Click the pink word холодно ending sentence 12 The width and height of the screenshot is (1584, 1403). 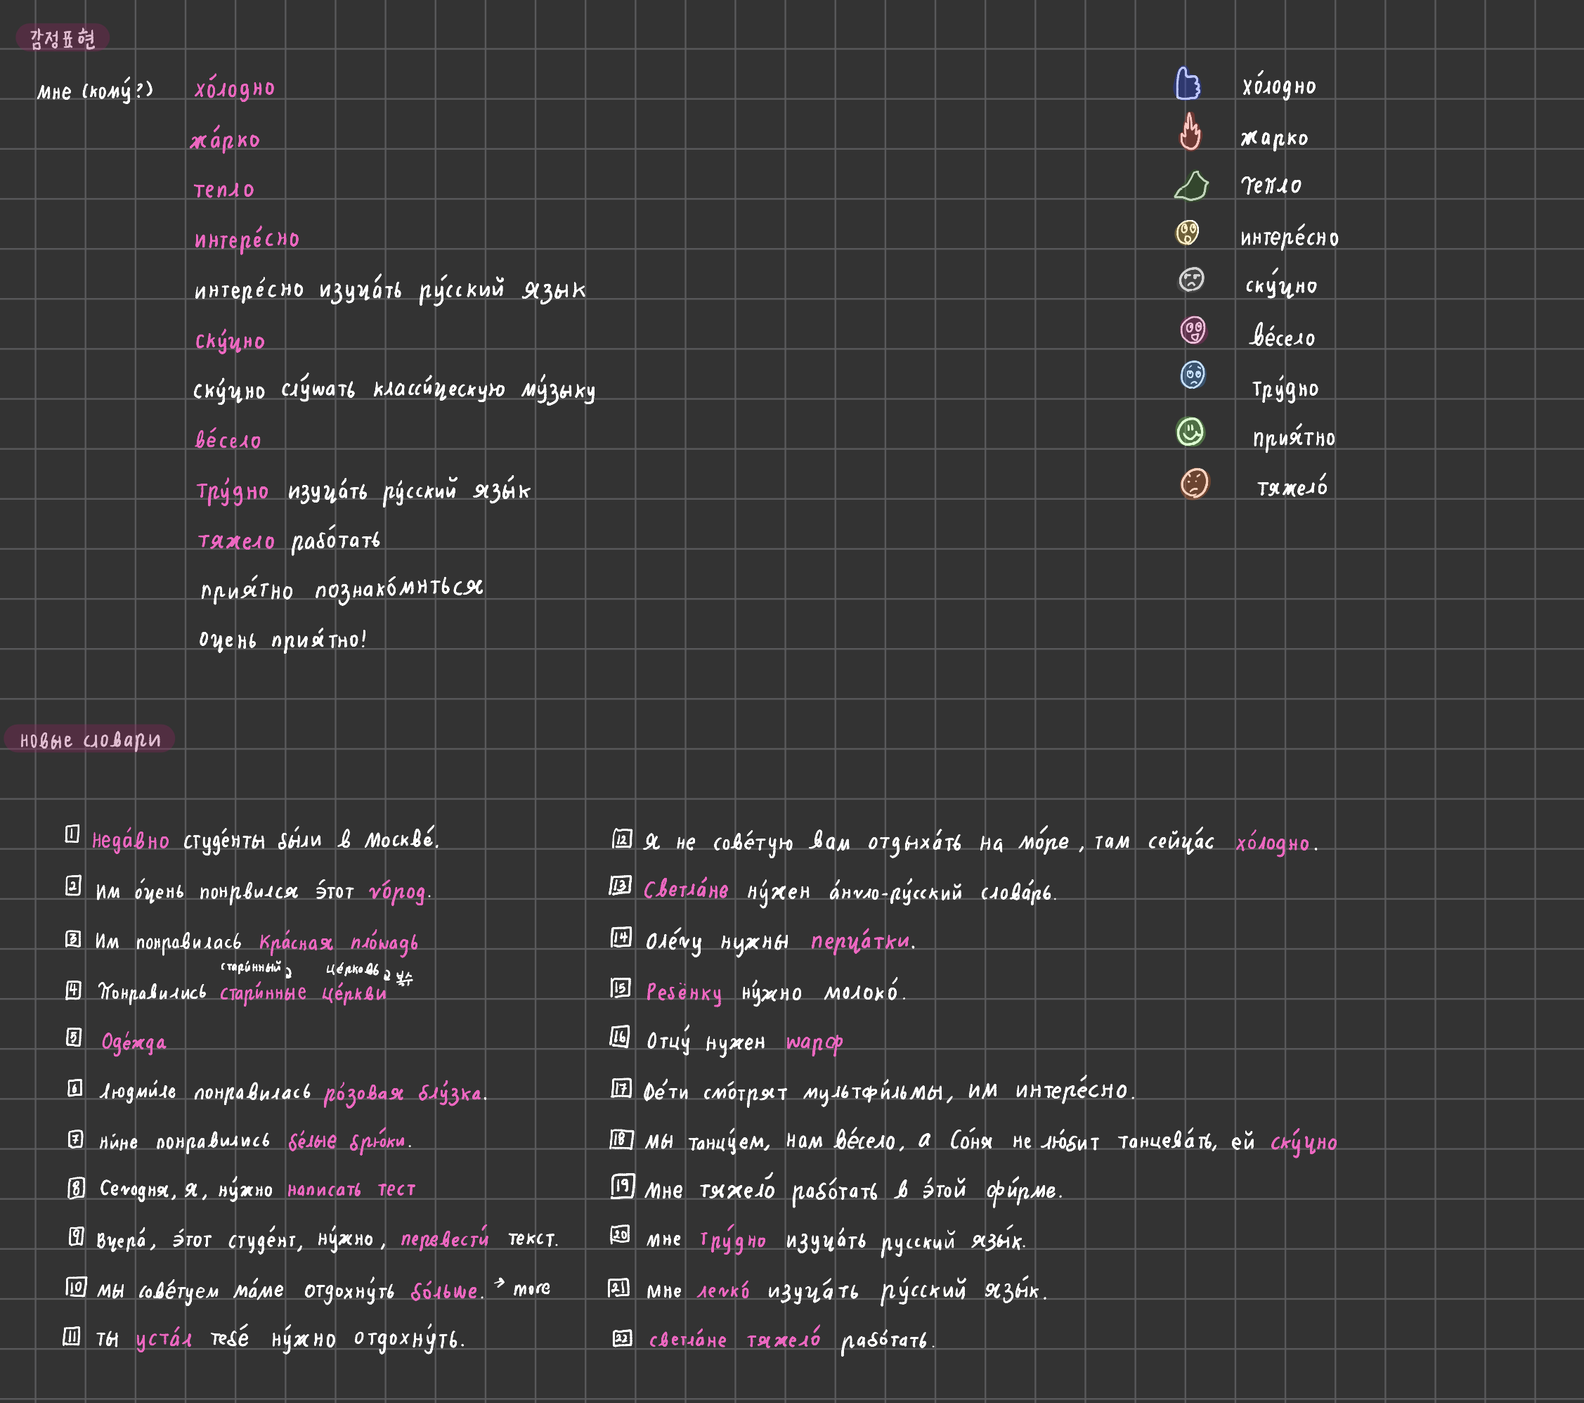[x=1273, y=843]
